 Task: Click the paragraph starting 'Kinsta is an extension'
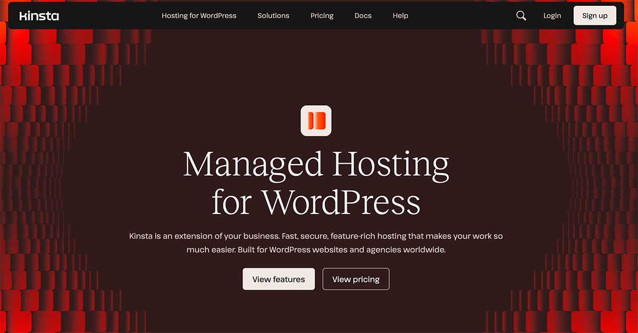(x=316, y=242)
